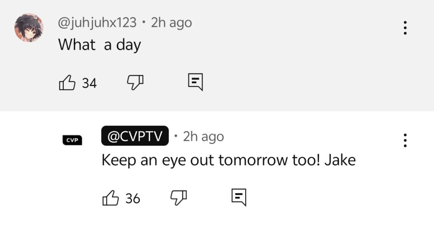Viewport: 434px width, 230px height.
Task: Dislike the @CVPTV reply
Action: 178,197
